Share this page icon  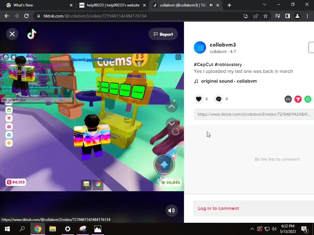[256, 16]
